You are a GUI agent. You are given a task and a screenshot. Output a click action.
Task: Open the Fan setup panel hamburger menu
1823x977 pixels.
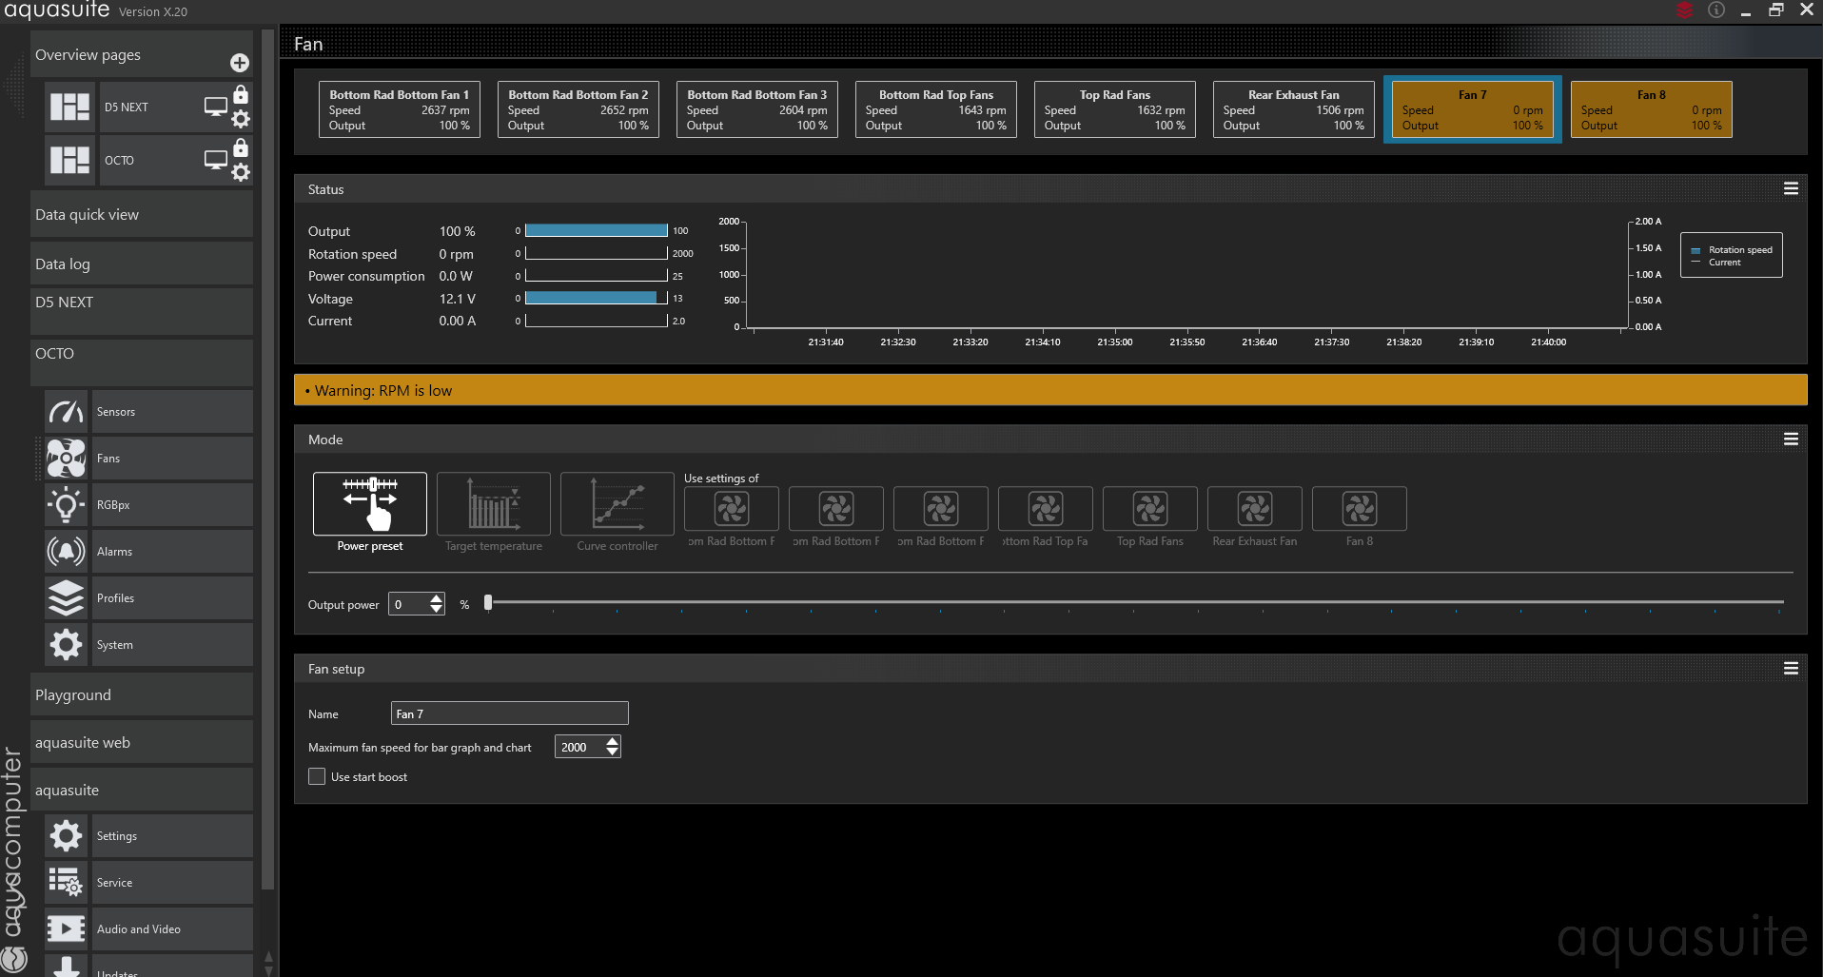pyautogui.click(x=1791, y=669)
